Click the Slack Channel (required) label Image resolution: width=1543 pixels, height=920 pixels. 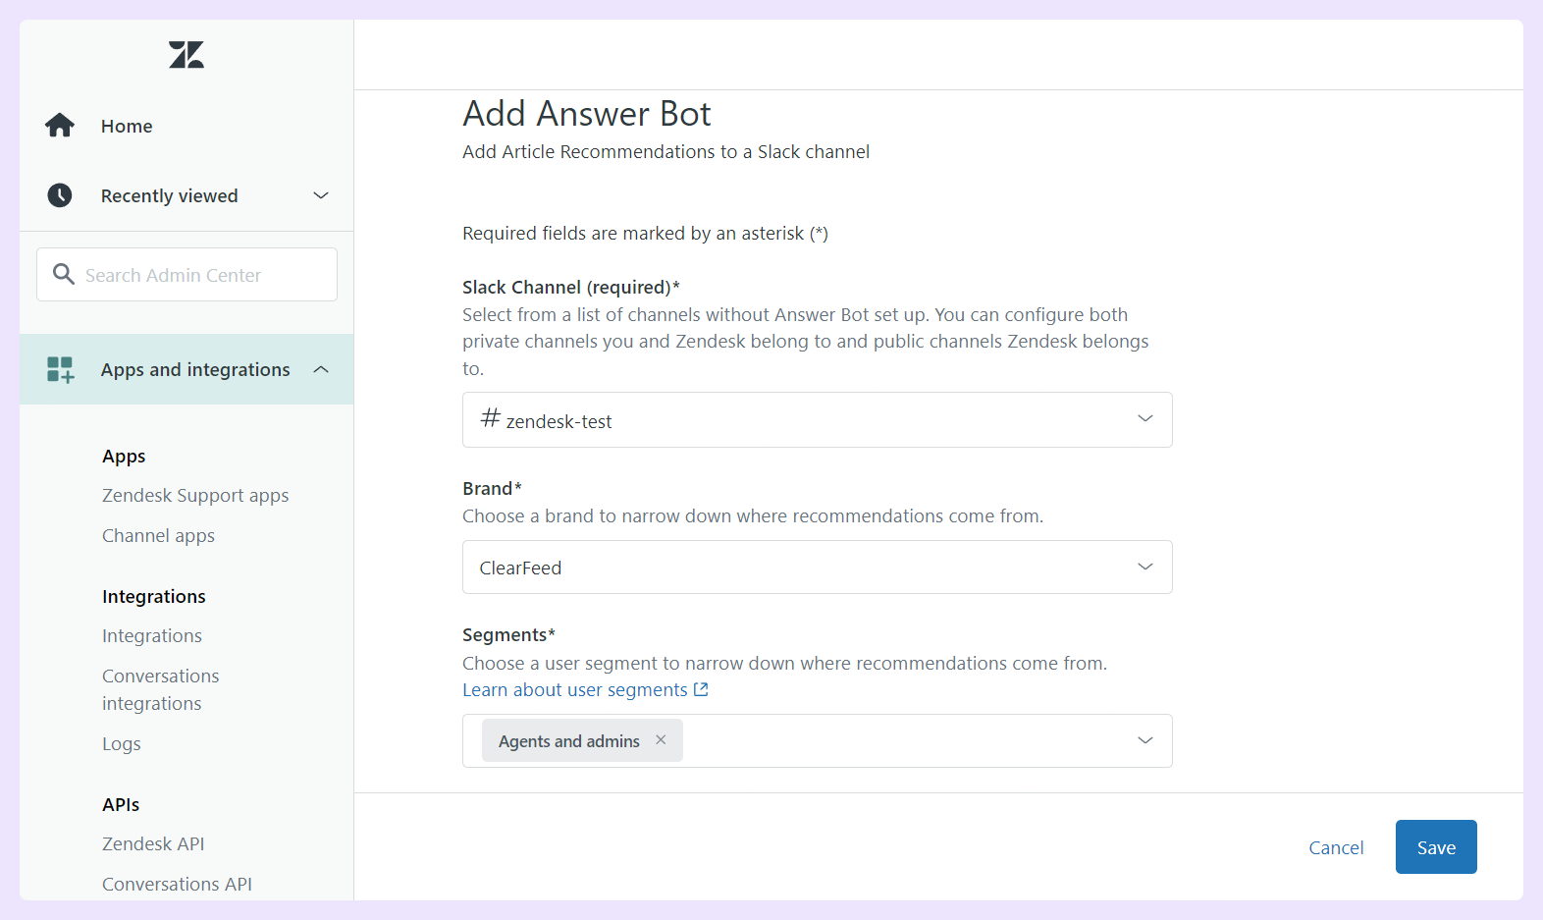point(571,287)
